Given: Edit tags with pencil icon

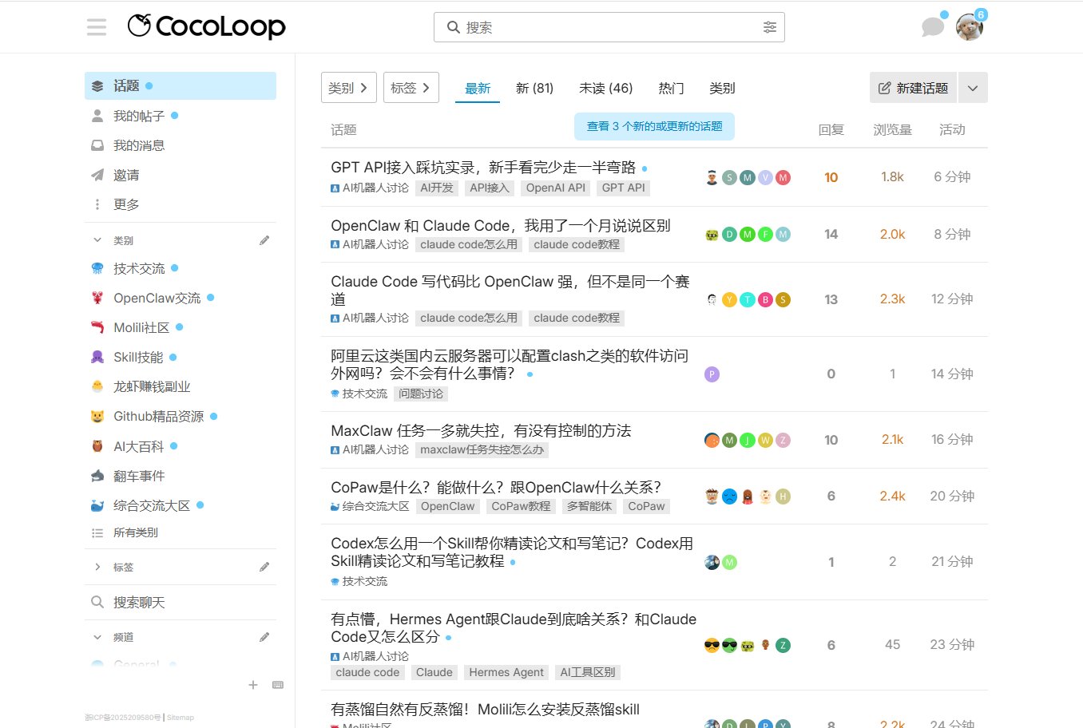Looking at the screenshot, I should [x=264, y=567].
